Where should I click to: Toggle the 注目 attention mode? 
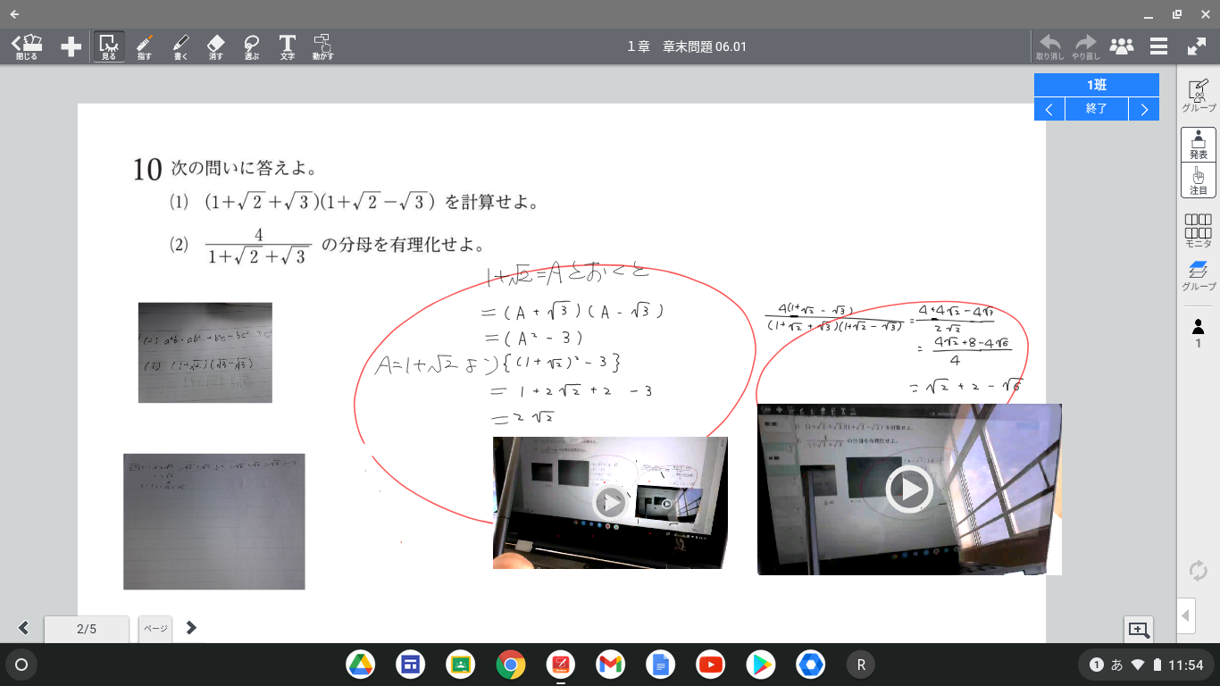point(1198,180)
